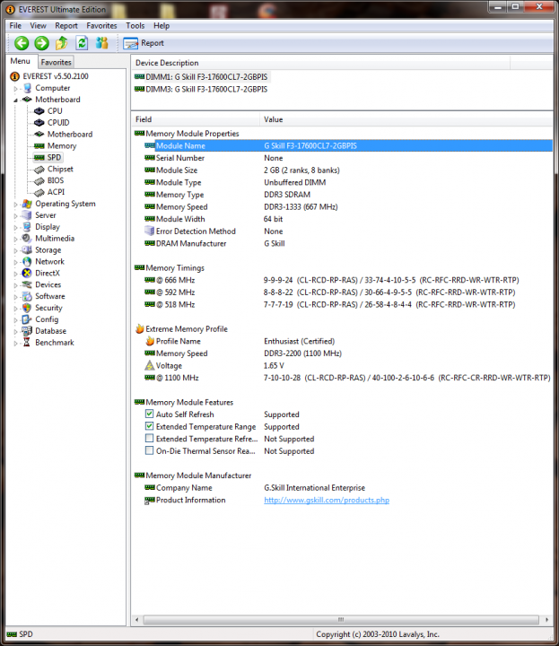This screenshot has width=559, height=646.
Task: Expand the Computer tree node
Action: click(x=15, y=88)
